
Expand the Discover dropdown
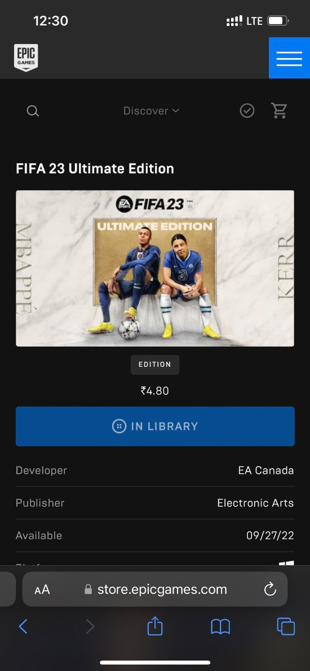point(151,111)
